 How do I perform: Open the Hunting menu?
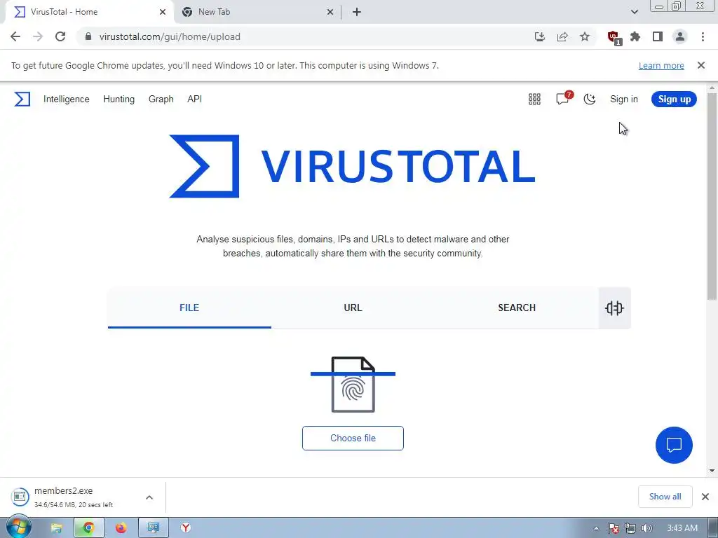click(119, 99)
